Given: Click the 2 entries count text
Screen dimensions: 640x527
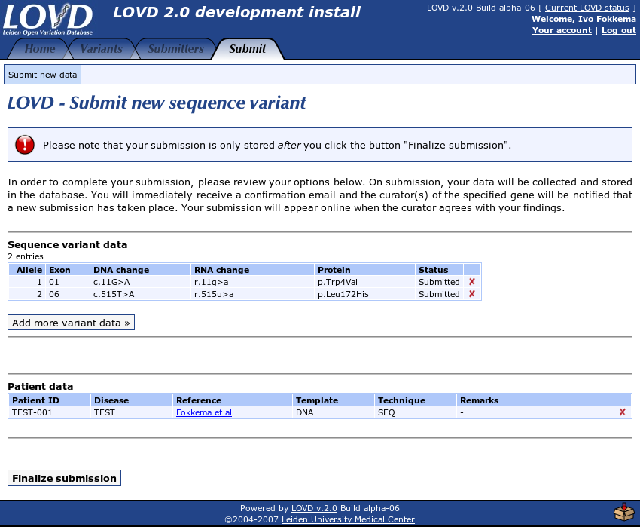Looking at the screenshot, I should tap(26, 256).
